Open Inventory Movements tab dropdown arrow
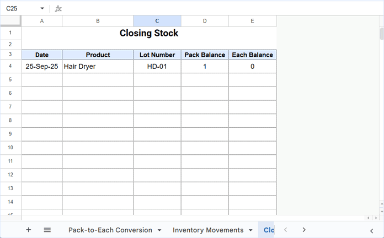384x238 pixels. 250,230
